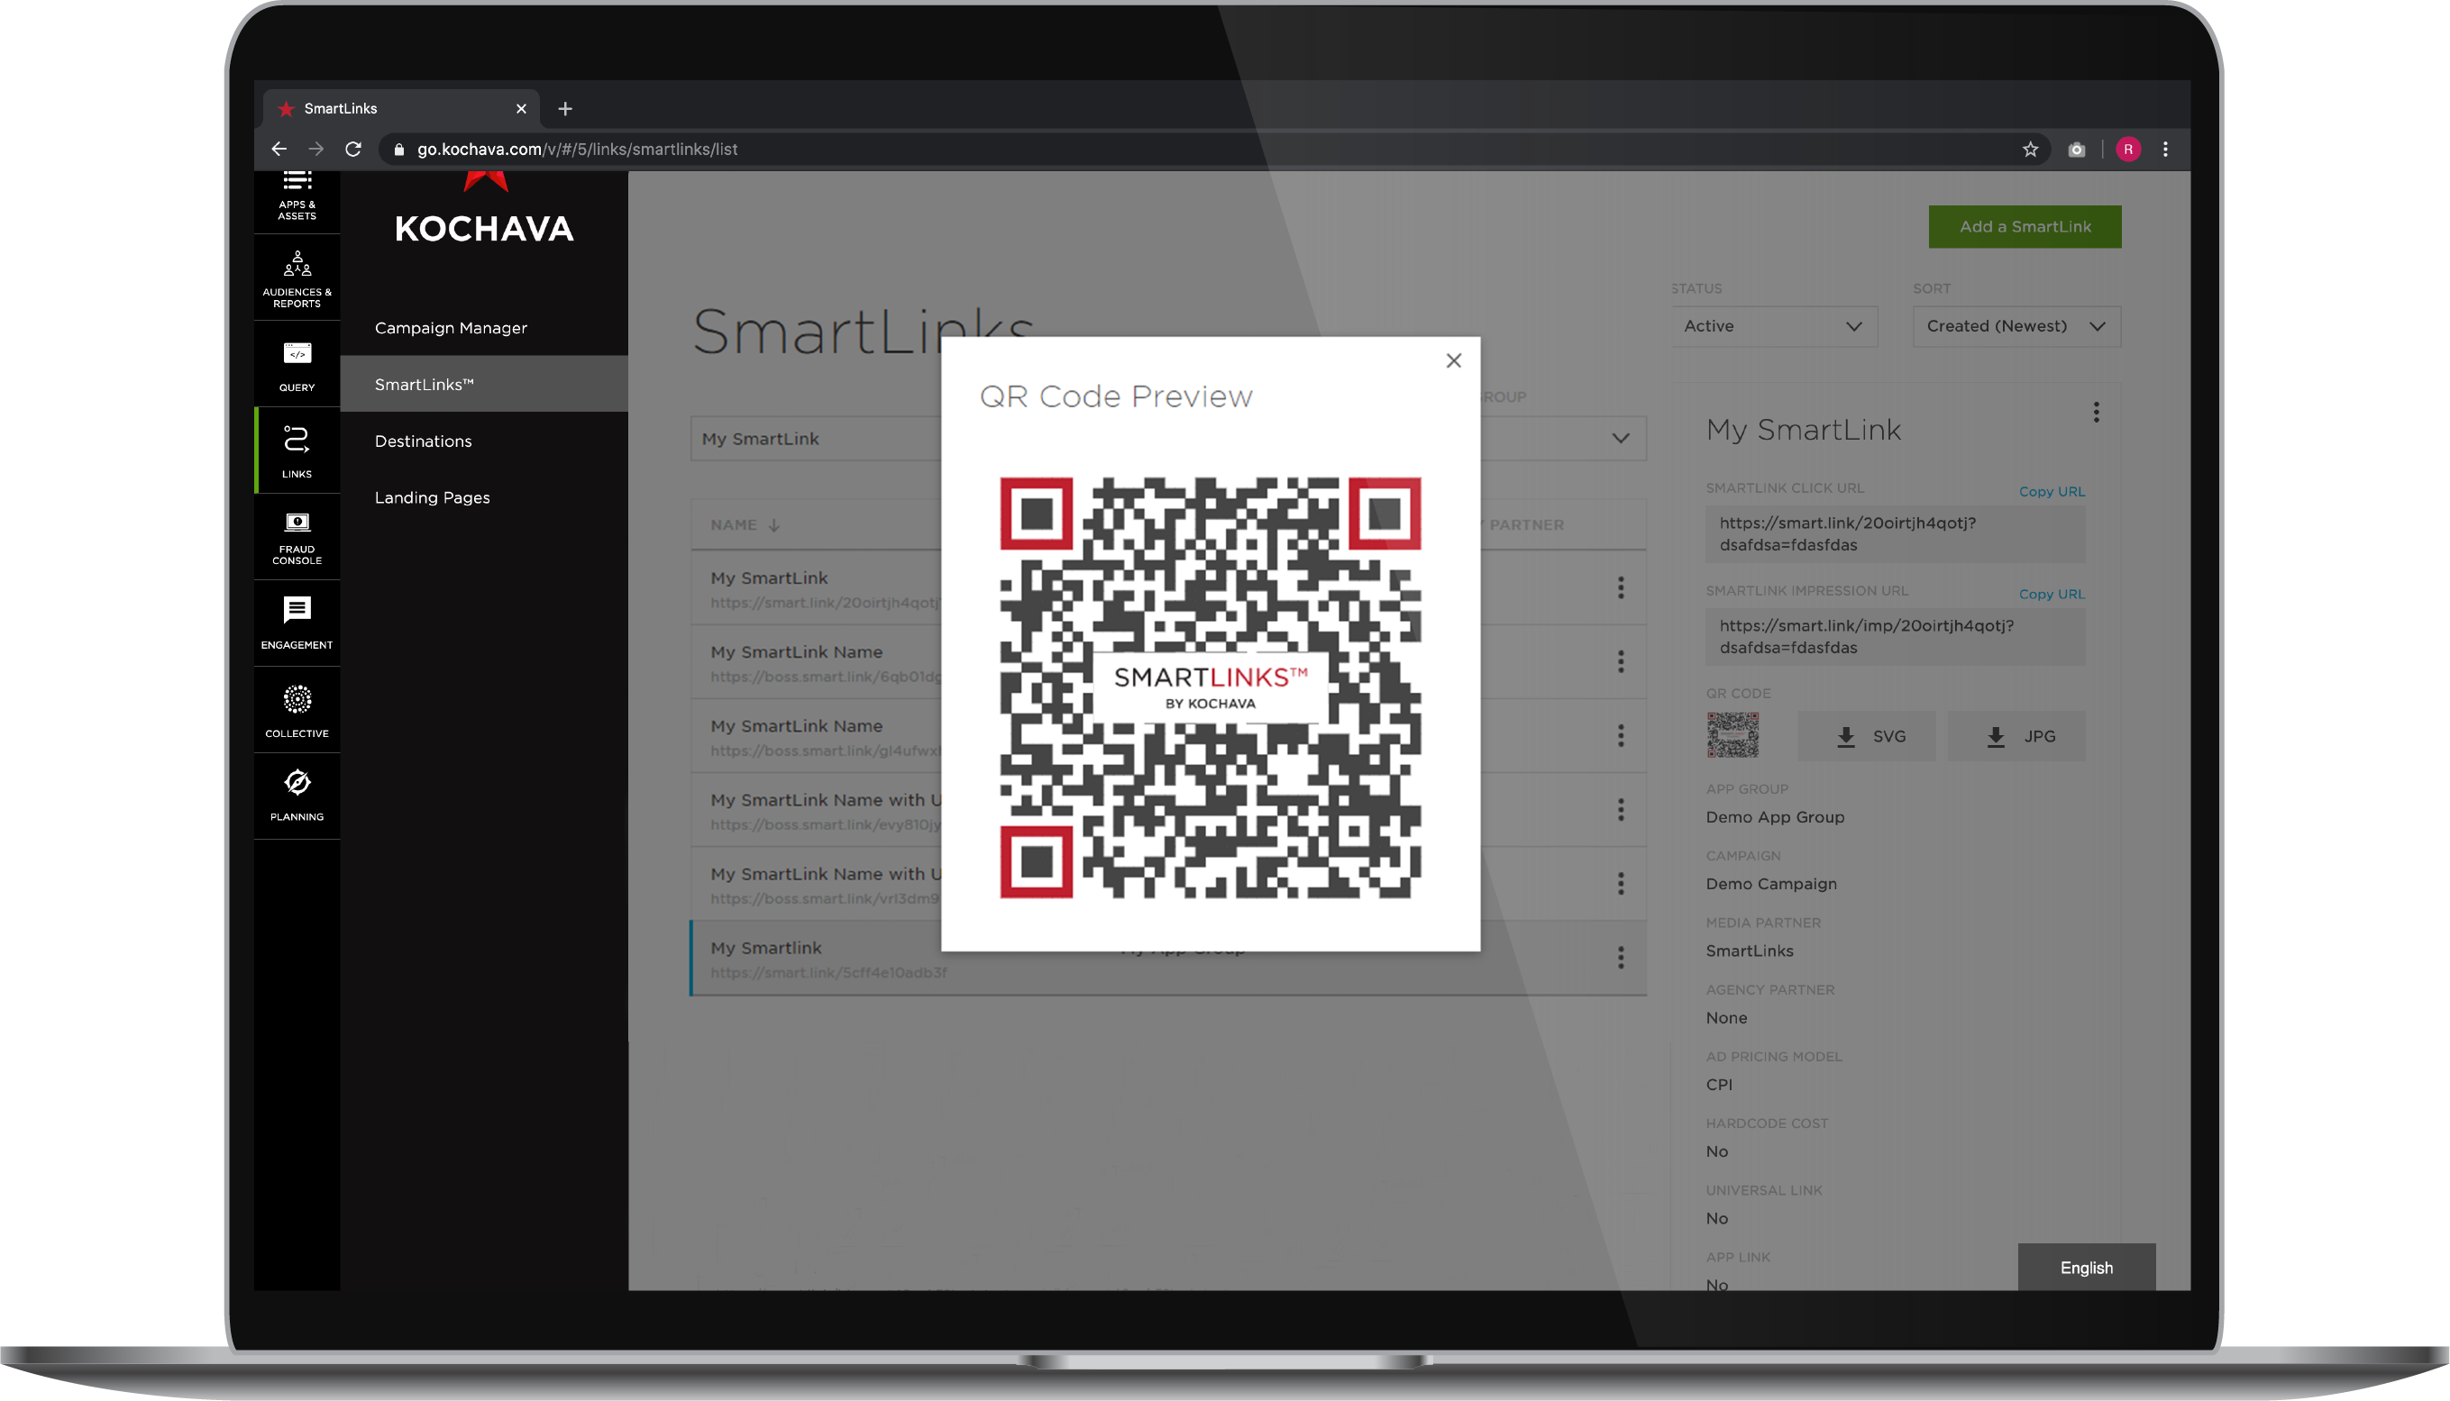
Task: Download QR code as JPG
Action: pyautogui.click(x=2016, y=737)
